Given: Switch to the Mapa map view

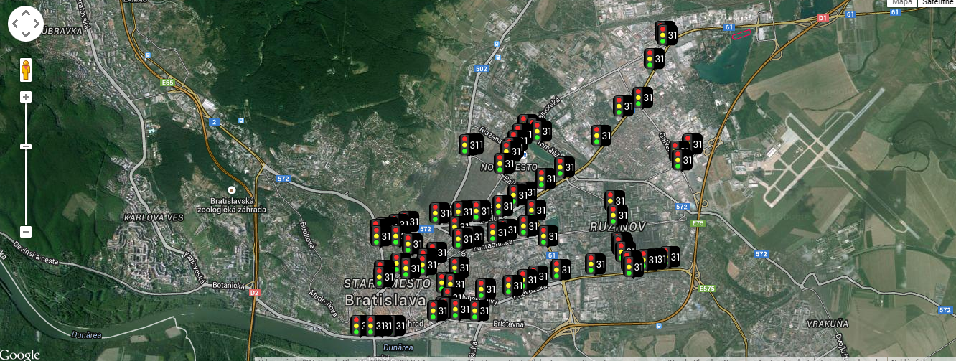Looking at the screenshot, I should click(902, 3).
